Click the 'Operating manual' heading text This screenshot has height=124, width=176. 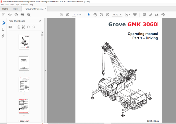tap(143, 34)
